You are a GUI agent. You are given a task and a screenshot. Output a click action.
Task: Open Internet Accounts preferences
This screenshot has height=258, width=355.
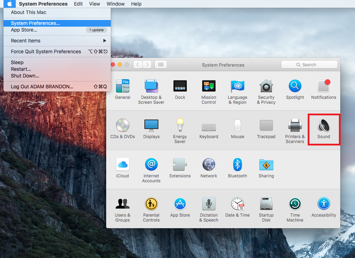pos(151,170)
